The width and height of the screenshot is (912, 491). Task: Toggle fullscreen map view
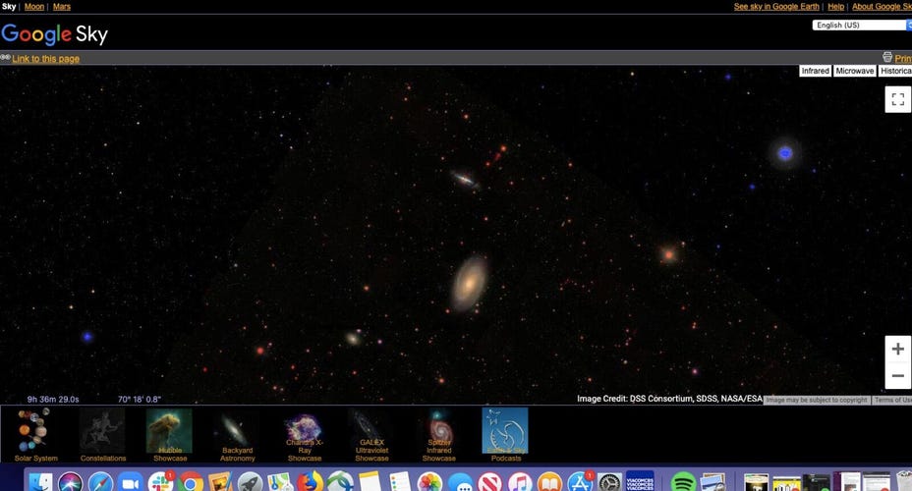[x=897, y=99]
